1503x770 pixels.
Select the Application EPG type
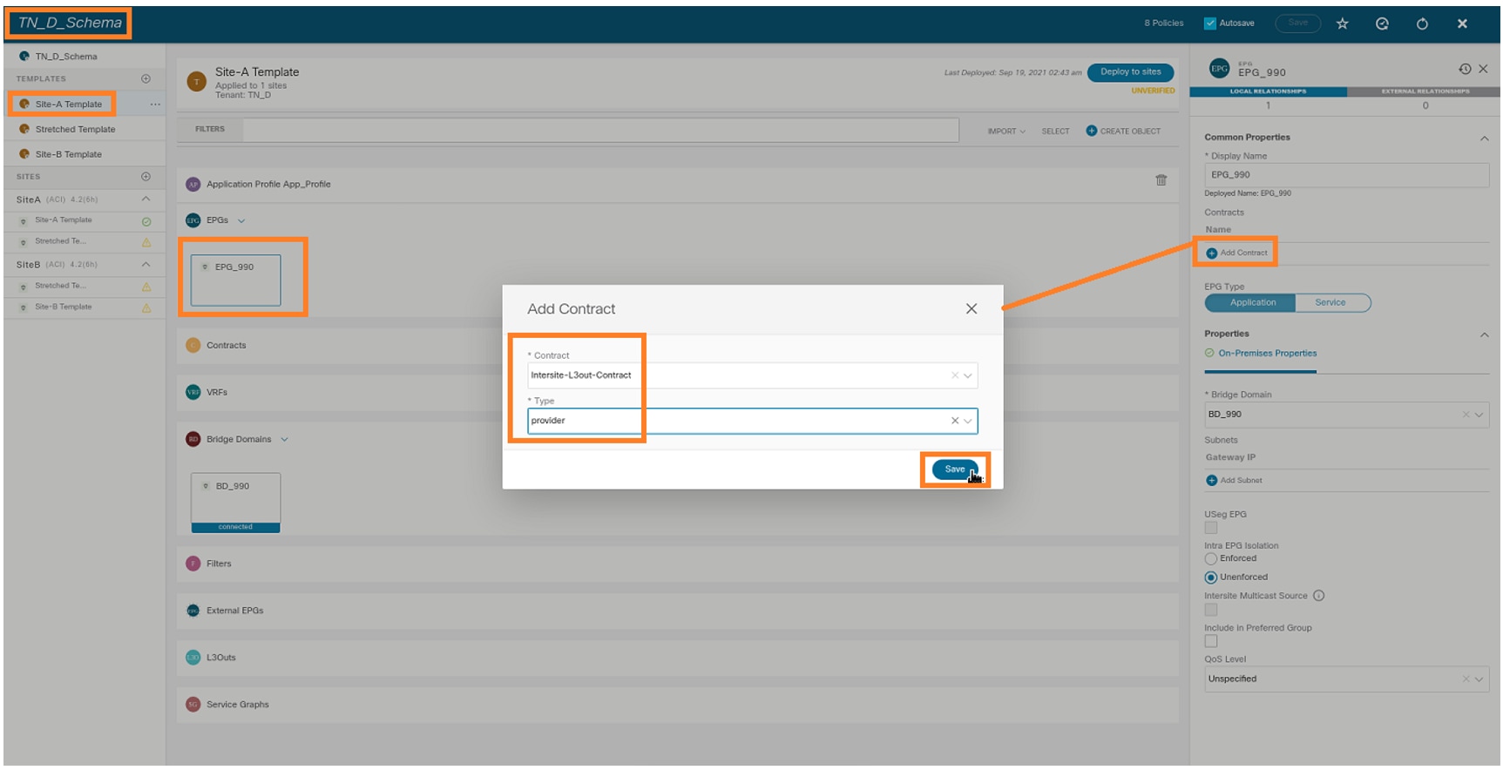pyautogui.click(x=1251, y=303)
